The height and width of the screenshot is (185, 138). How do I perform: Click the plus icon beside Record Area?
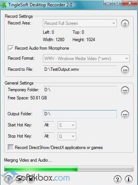click(x=125, y=23)
